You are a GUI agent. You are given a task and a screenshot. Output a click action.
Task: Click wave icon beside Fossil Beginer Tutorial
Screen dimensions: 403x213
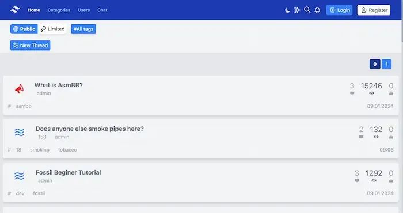click(19, 176)
